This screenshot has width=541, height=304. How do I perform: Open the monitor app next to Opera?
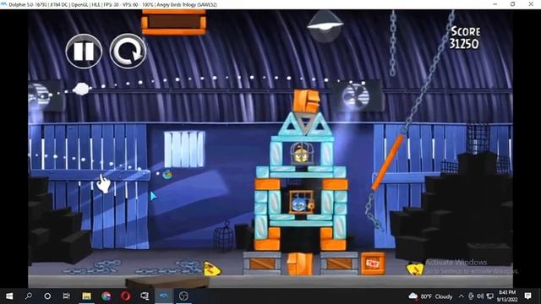click(x=145, y=296)
